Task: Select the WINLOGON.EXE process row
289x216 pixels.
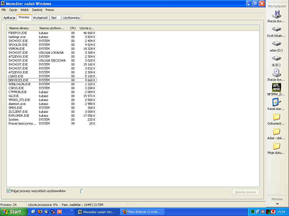Action: click(52, 84)
